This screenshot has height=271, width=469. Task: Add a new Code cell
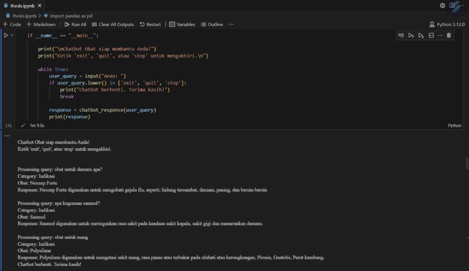point(12,24)
